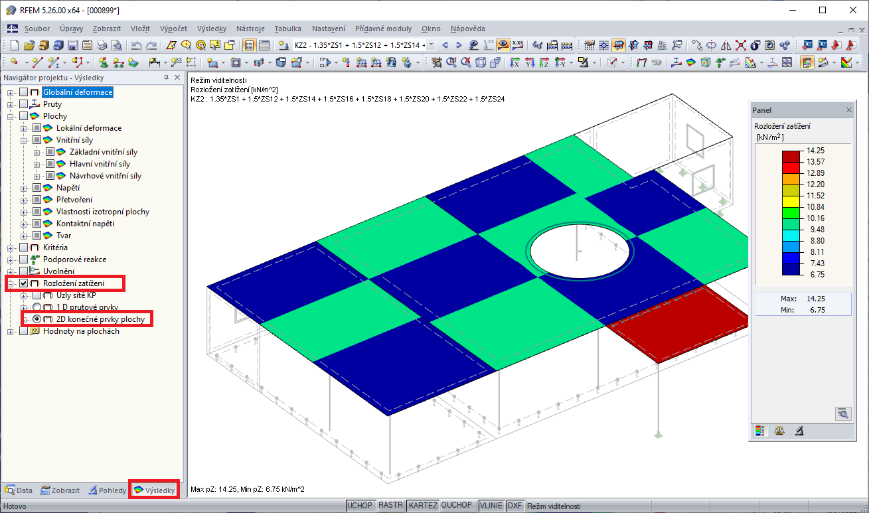This screenshot has height=513, width=869.
Task: Toggle the RASTR status bar button
Action: click(390, 506)
